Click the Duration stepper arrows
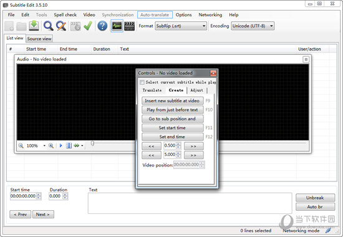 65,196
